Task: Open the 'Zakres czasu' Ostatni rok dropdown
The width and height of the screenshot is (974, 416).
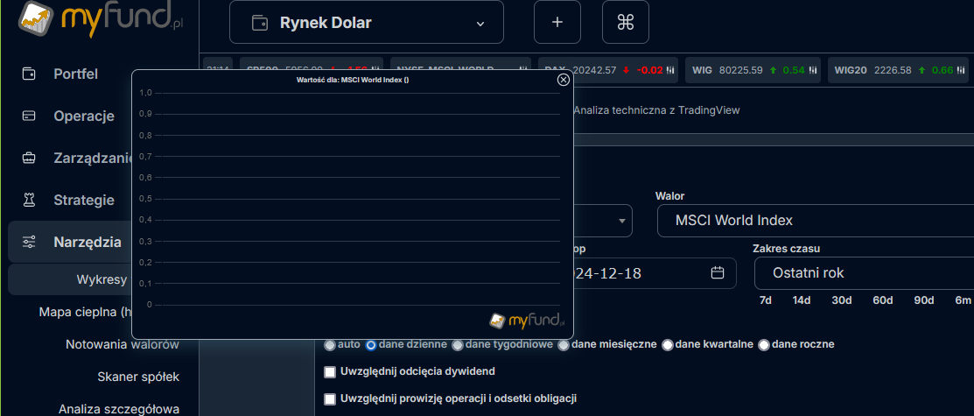Action: click(862, 273)
